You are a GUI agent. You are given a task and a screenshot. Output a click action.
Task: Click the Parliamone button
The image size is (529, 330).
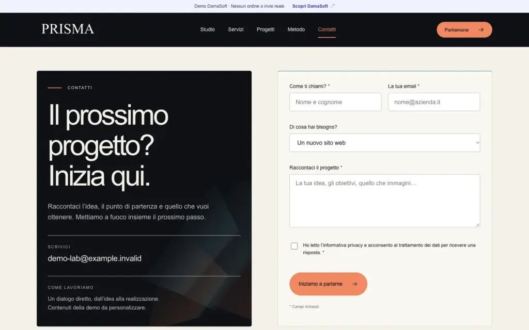[x=464, y=29]
